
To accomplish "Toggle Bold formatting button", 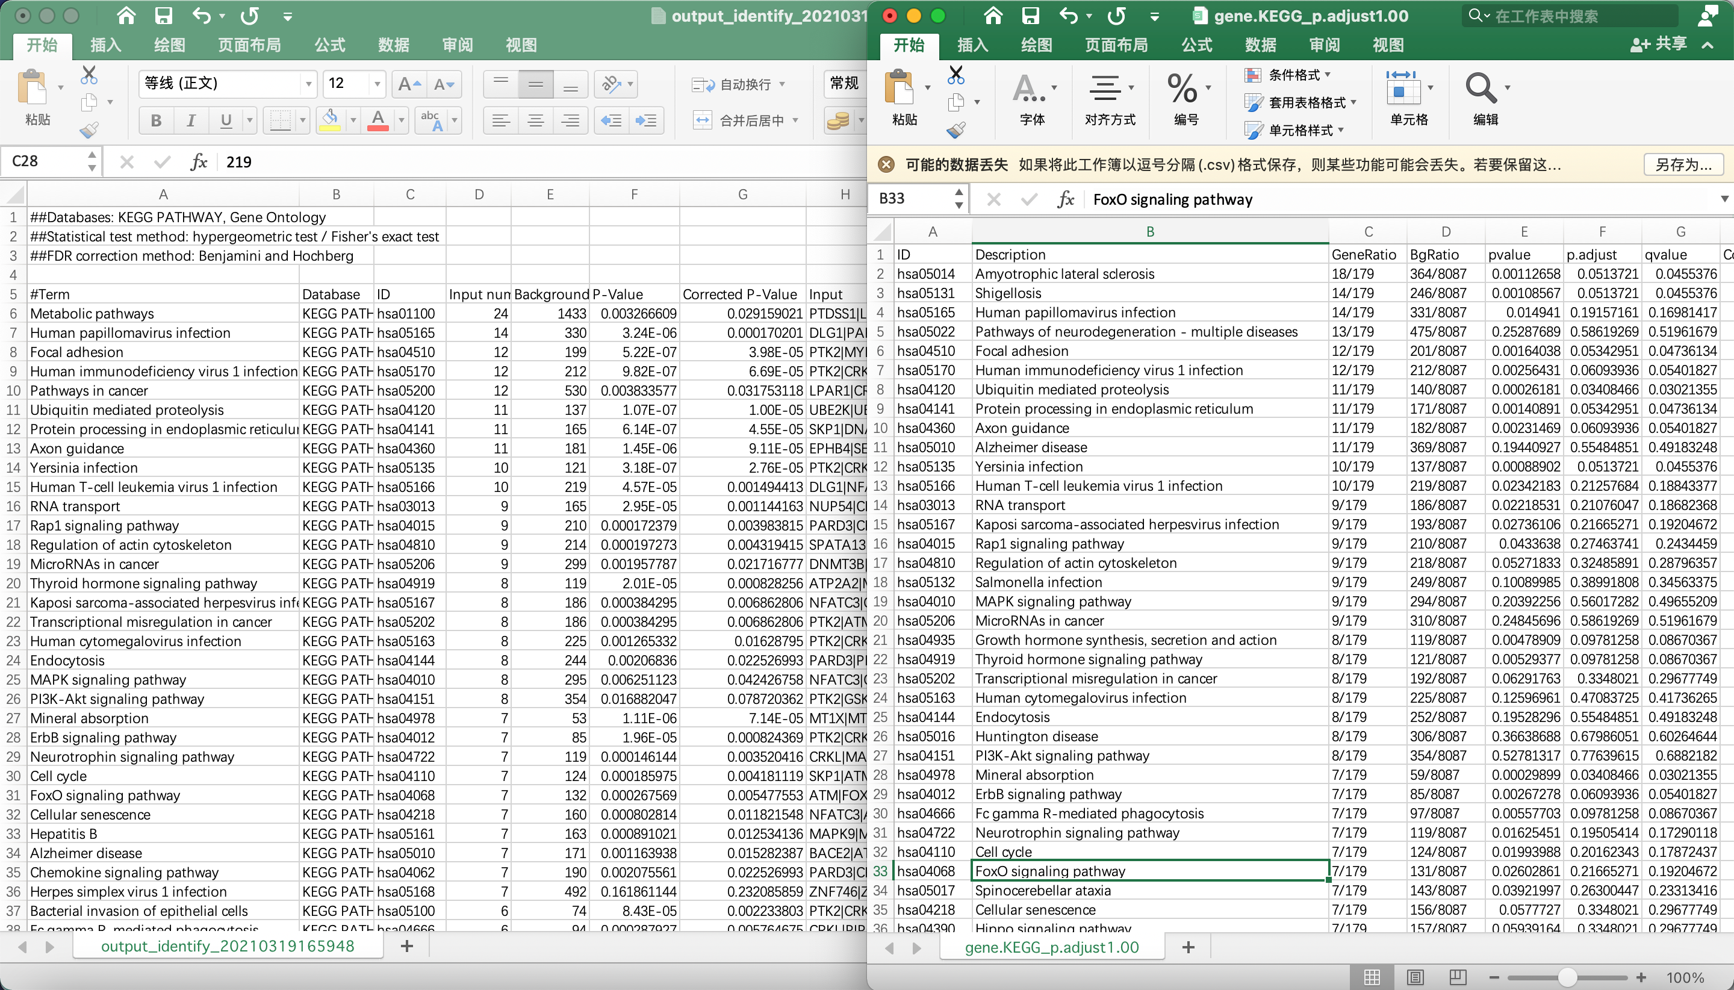I will click(157, 120).
